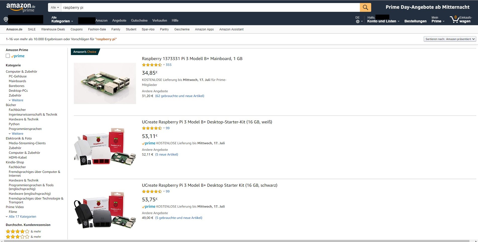Screen dimensions: 478x242
Task: Open the Warehouse Deals tab
Action: (x=53, y=29)
